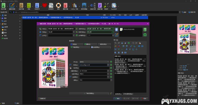Open the publisher dropdown arrow

pyautogui.click(x=108, y=77)
